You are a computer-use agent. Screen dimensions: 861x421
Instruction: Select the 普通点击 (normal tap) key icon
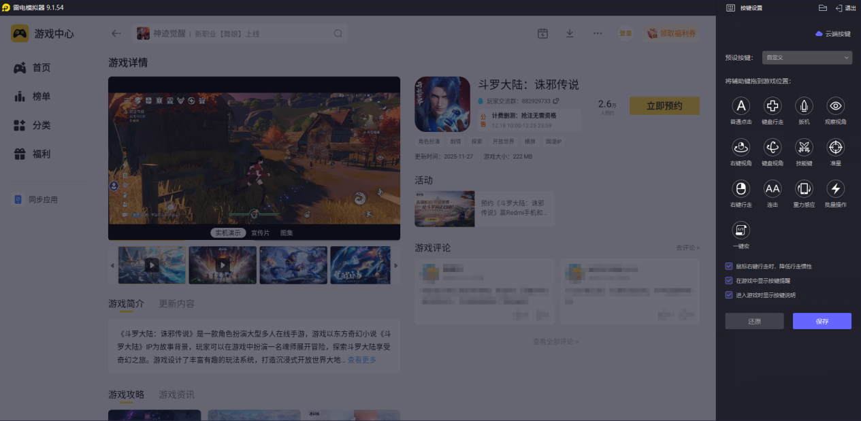741,105
